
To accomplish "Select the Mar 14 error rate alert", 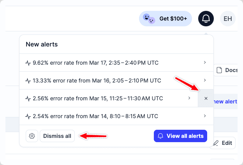I will [x=95, y=116].
